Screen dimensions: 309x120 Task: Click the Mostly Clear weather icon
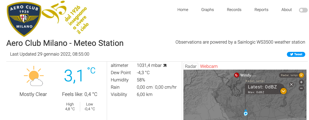[x=34, y=76]
